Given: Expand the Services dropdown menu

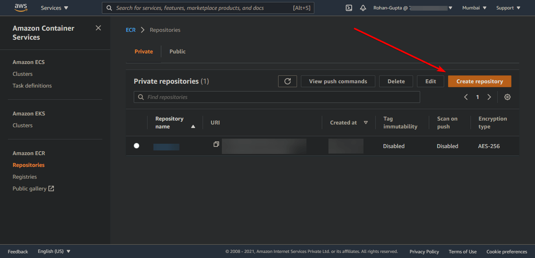Looking at the screenshot, I should point(54,8).
